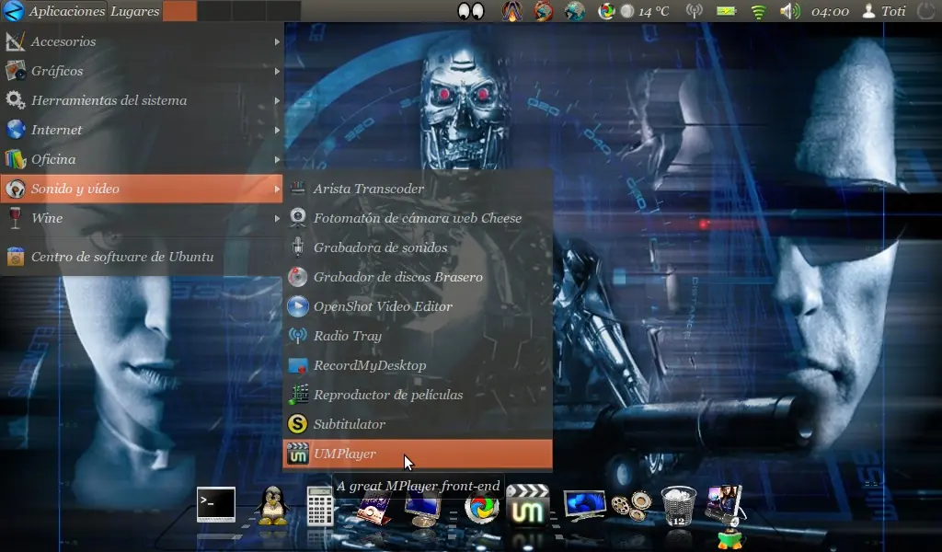The image size is (942, 552).
Task: Start Radio Tray from the submenu
Action: coord(417,336)
